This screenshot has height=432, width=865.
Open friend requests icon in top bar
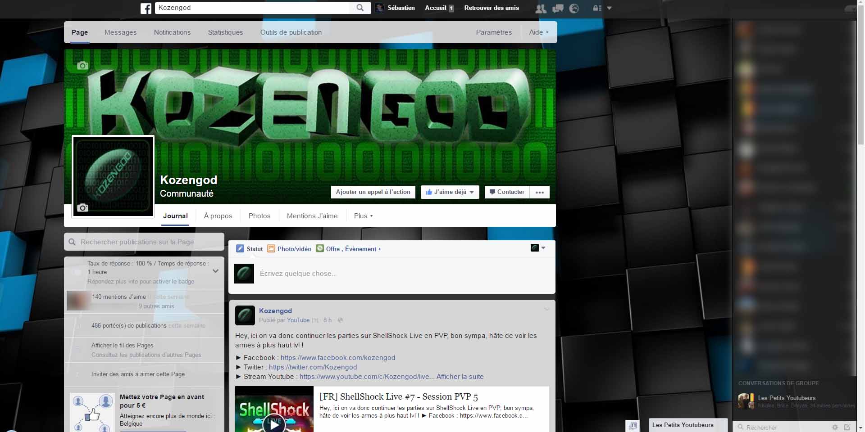pos(541,8)
